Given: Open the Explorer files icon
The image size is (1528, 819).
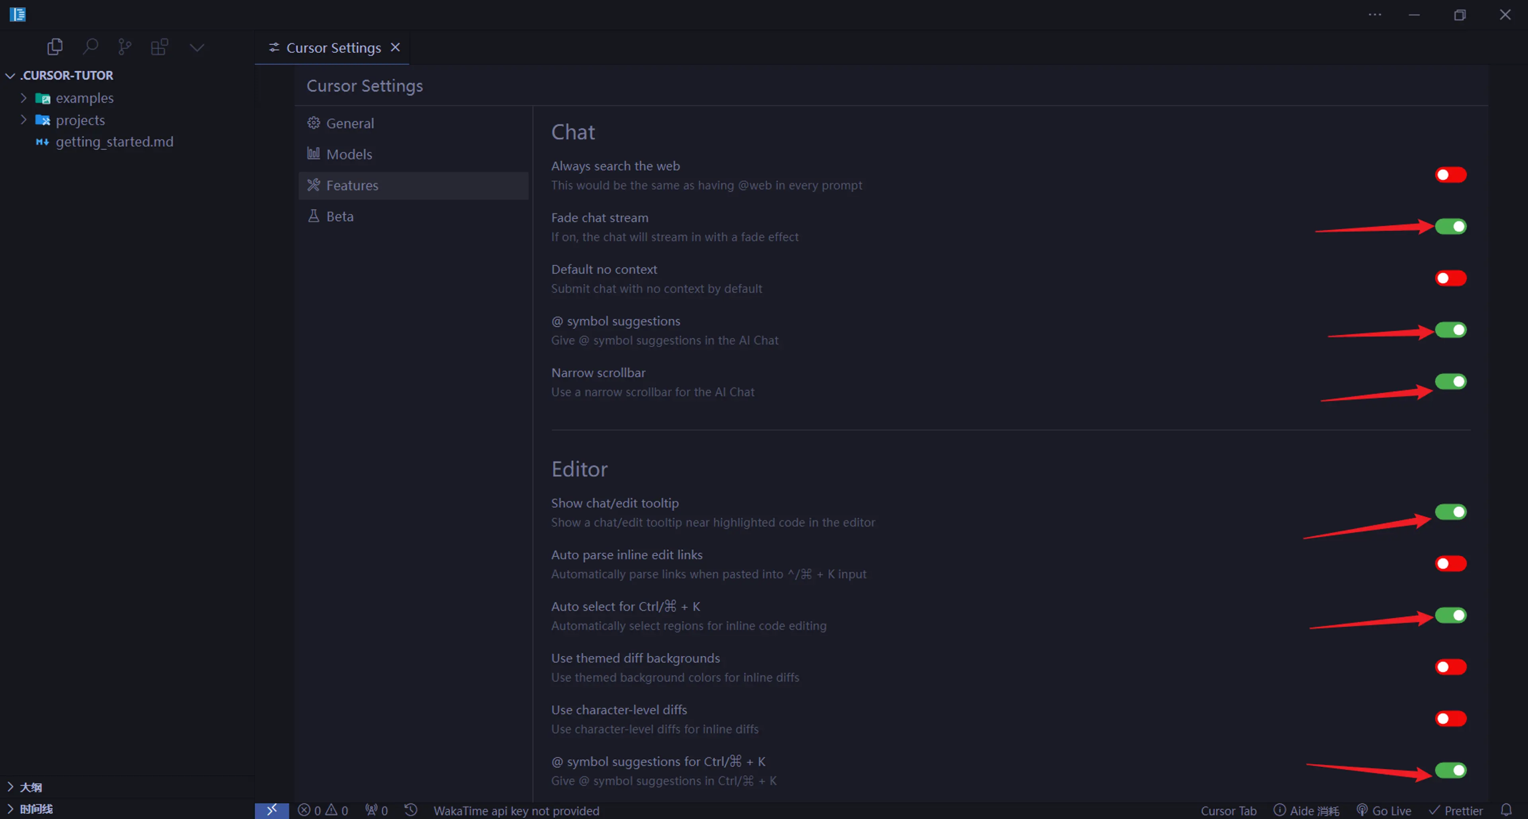Looking at the screenshot, I should point(55,47).
